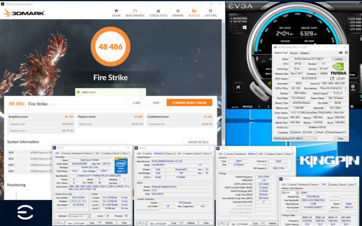Click the lightning bolt icon in EVGA Precision
The height and width of the screenshot is (226, 362).
click(257, 59)
